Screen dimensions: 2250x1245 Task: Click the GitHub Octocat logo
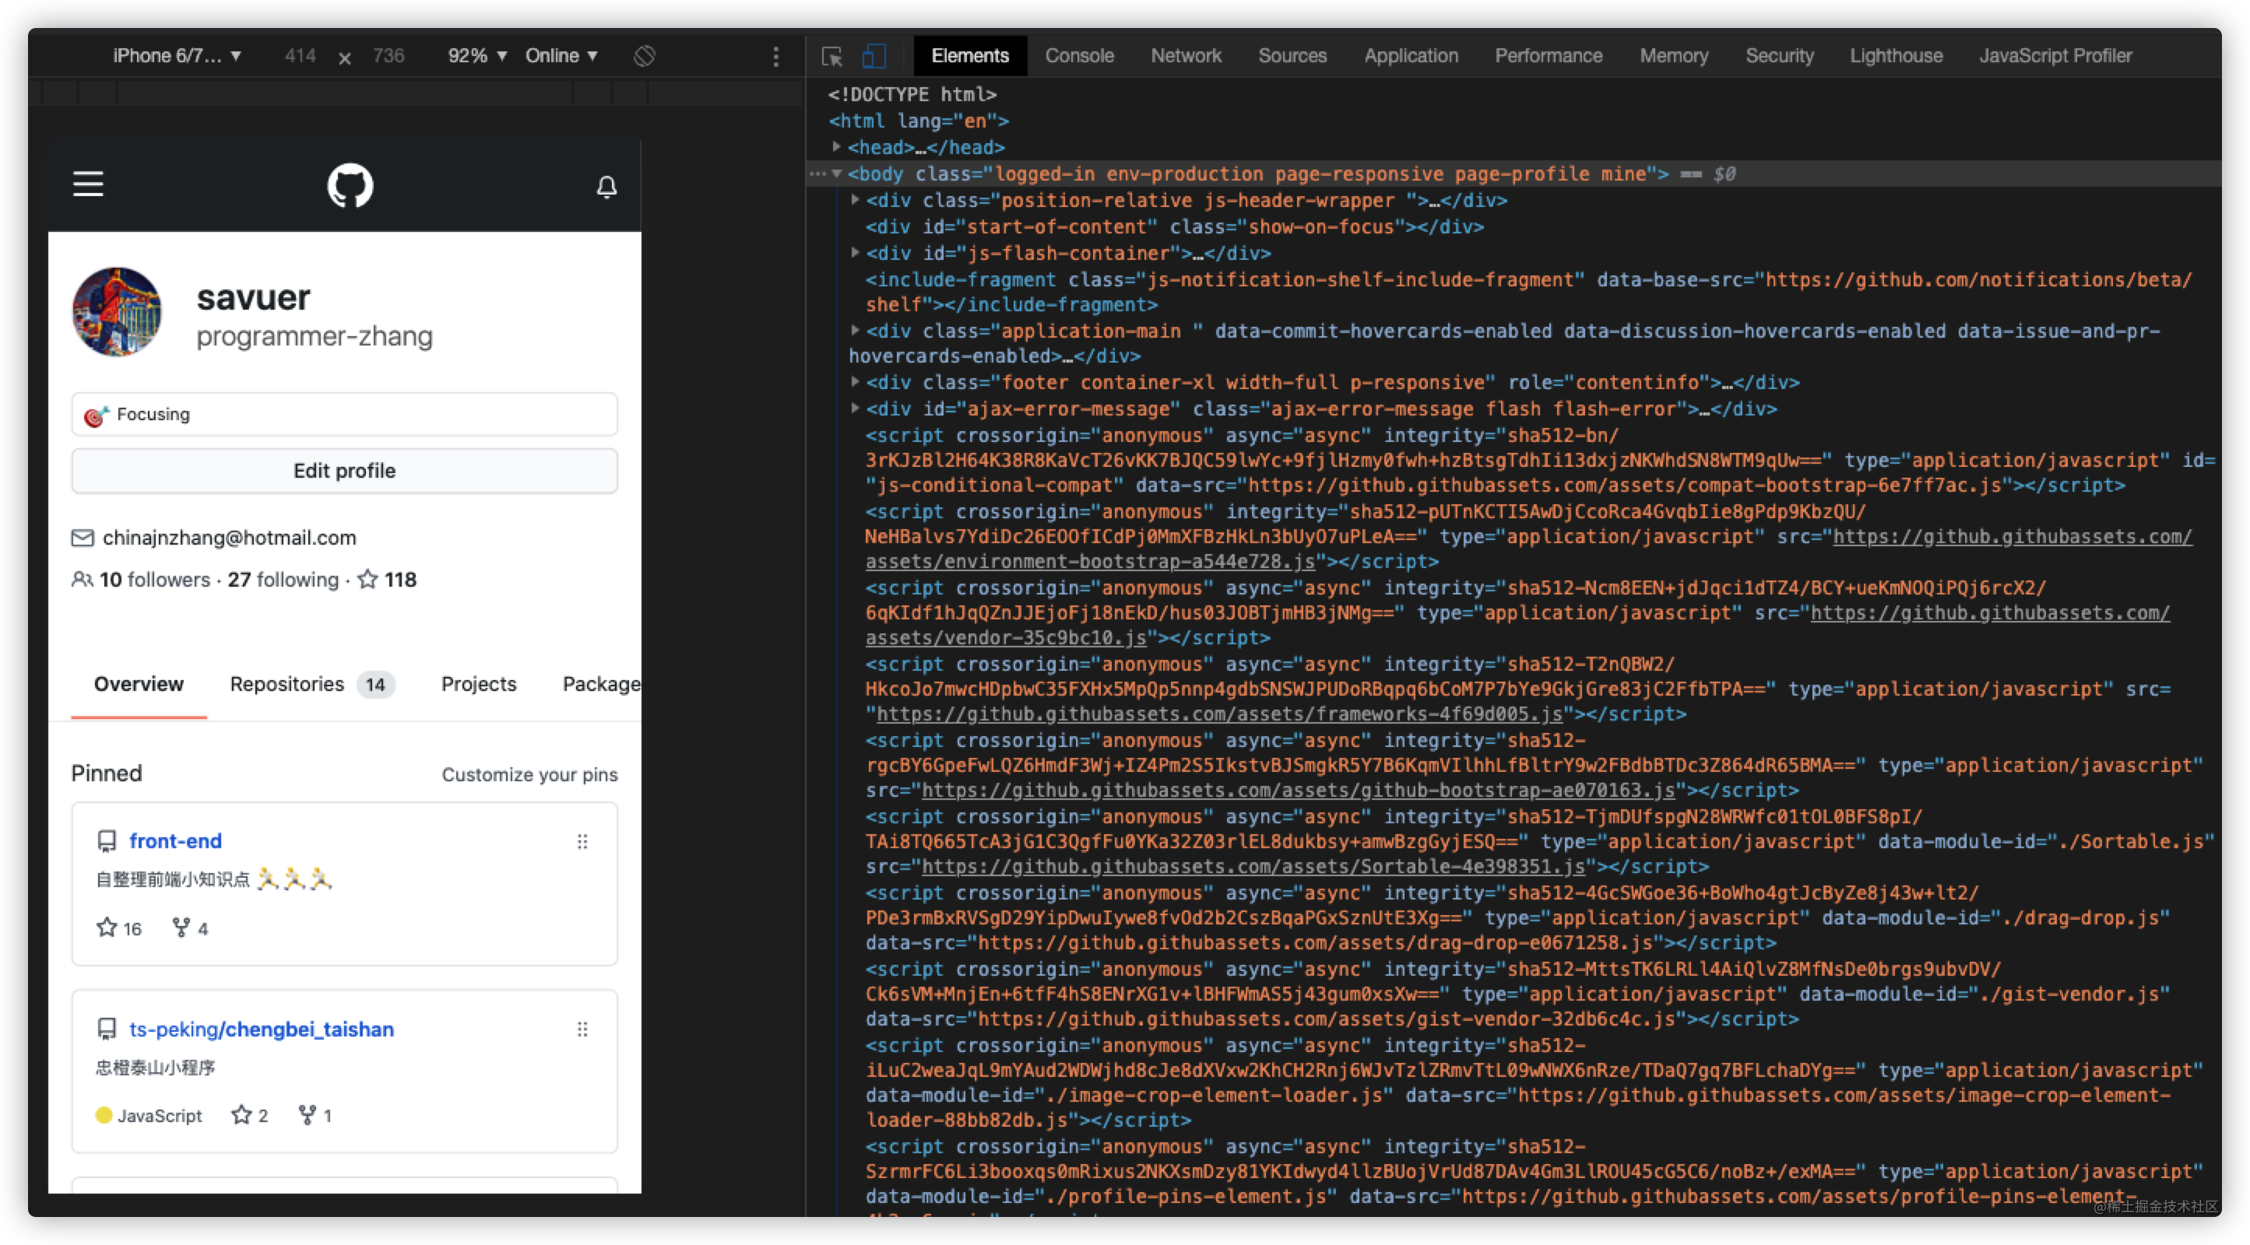point(350,185)
